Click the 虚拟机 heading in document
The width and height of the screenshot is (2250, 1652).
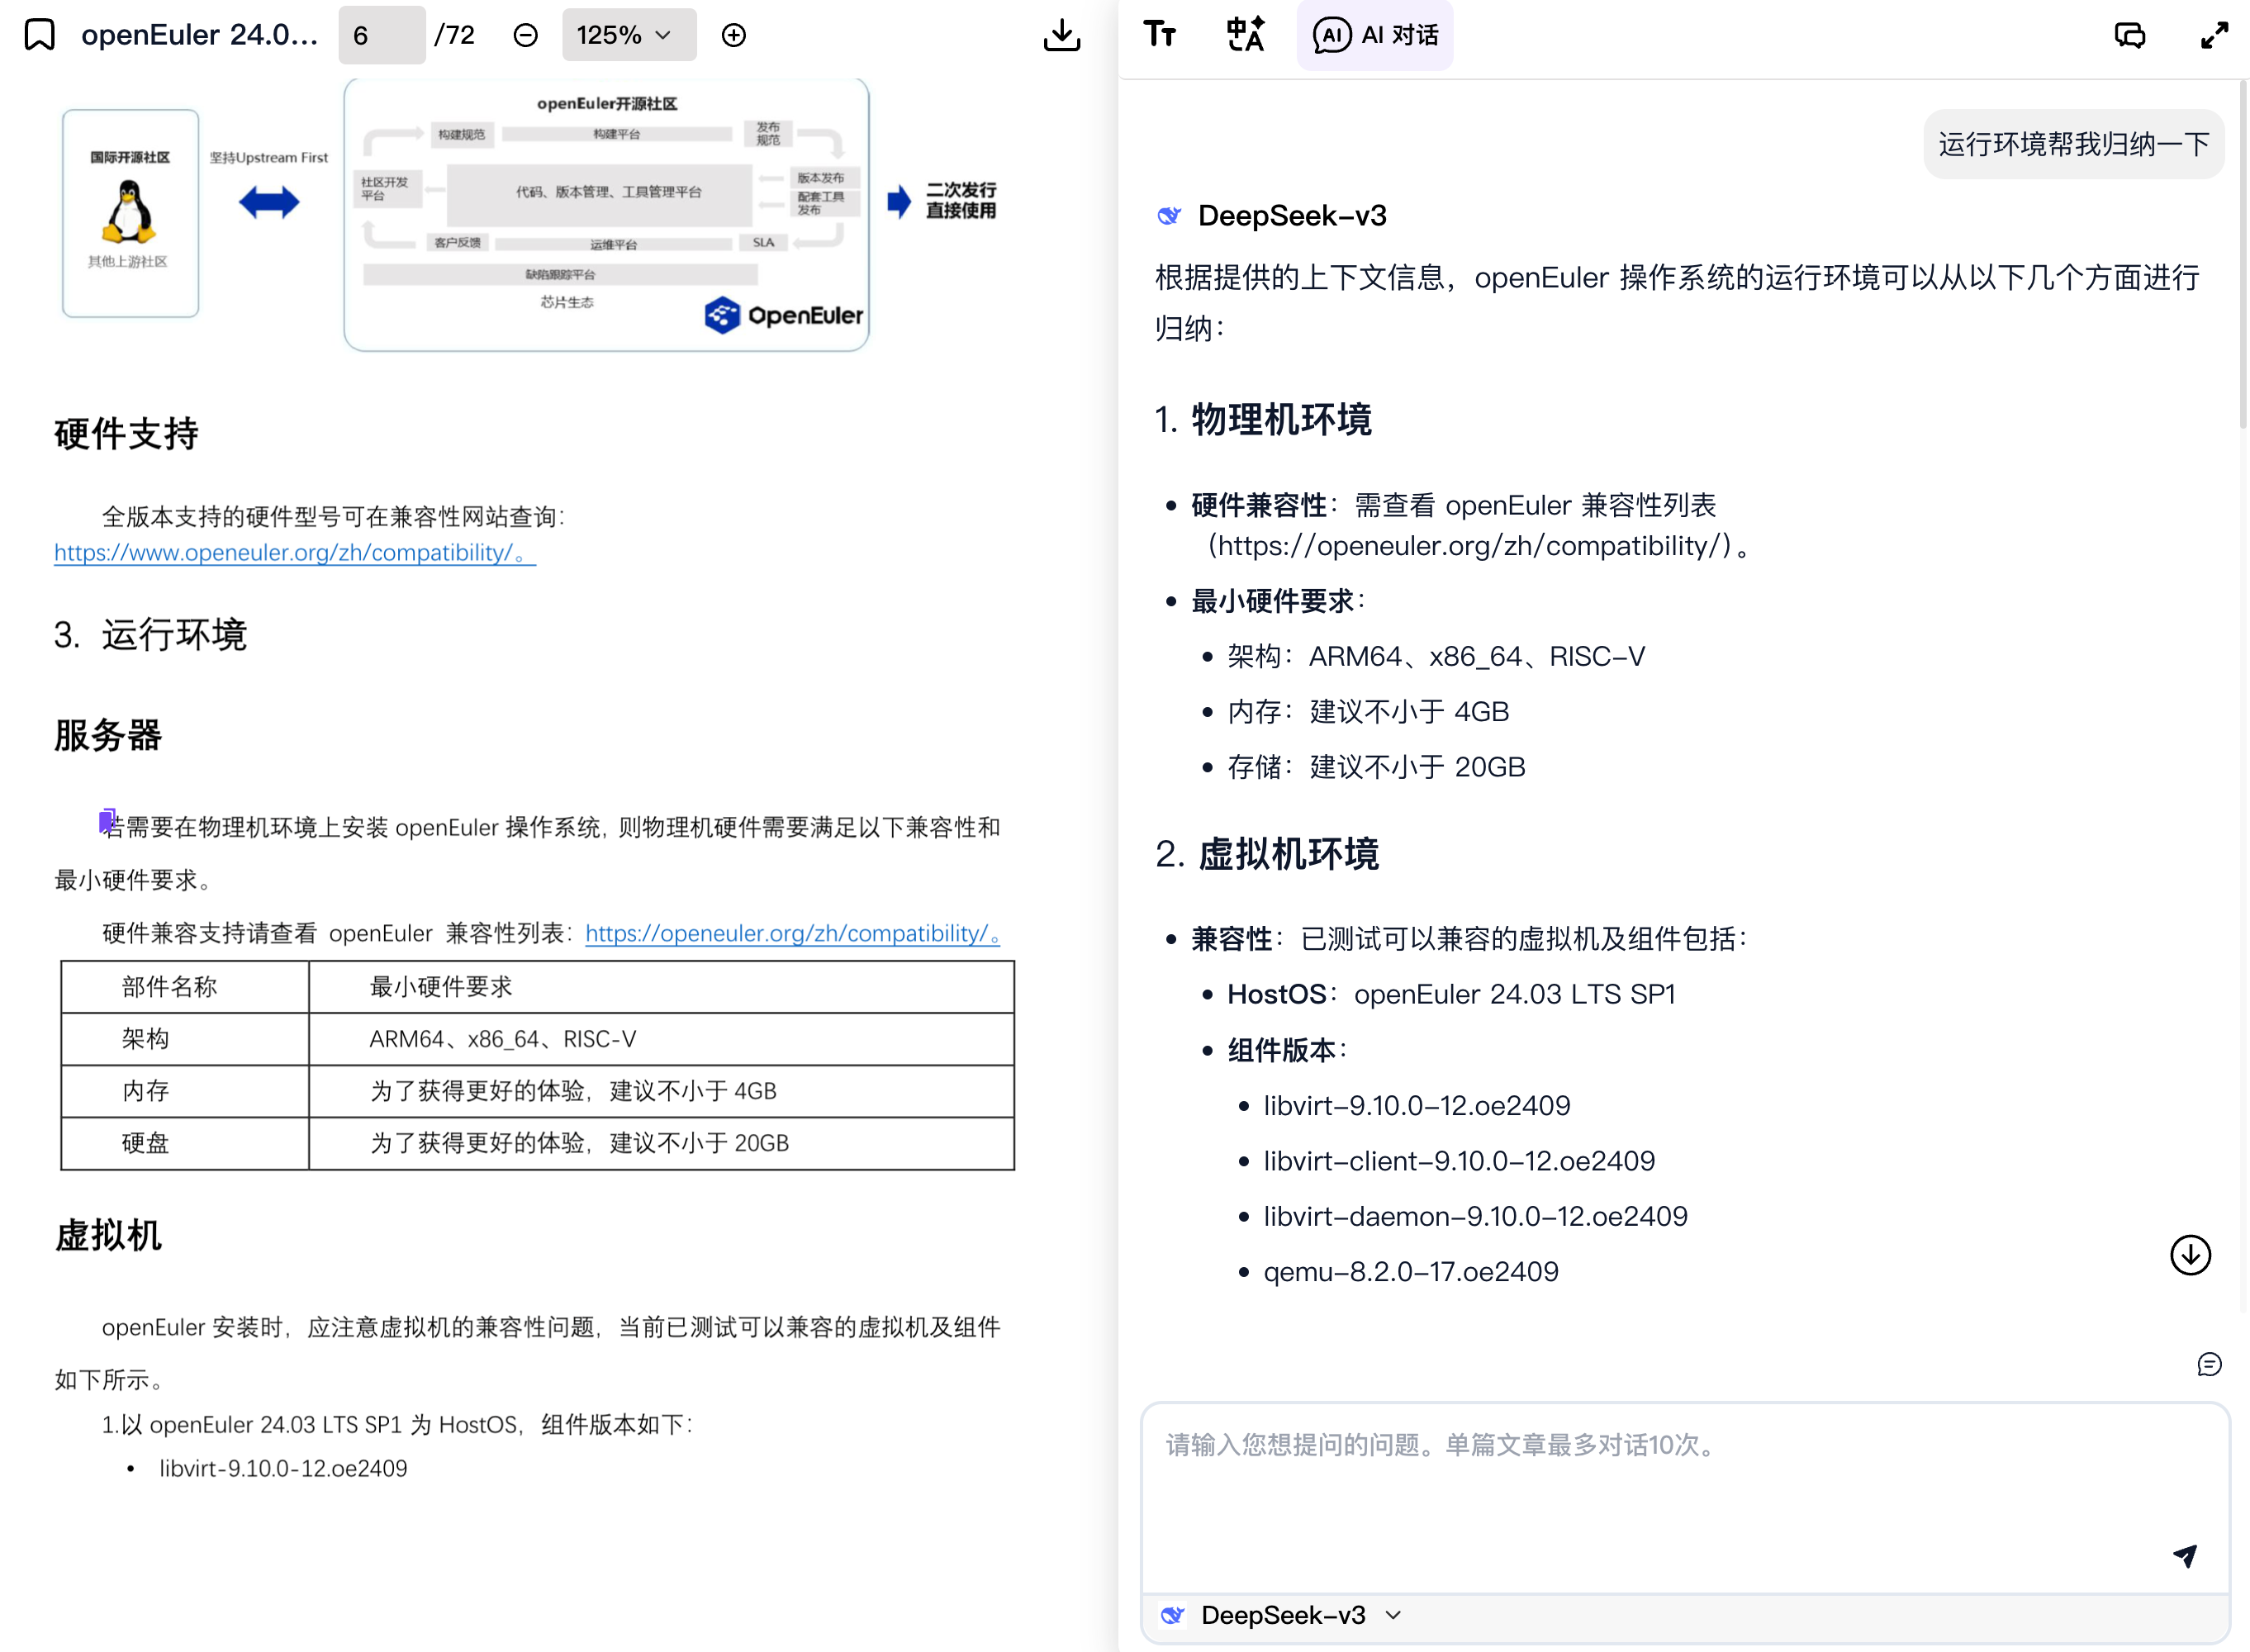[108, 1235]
